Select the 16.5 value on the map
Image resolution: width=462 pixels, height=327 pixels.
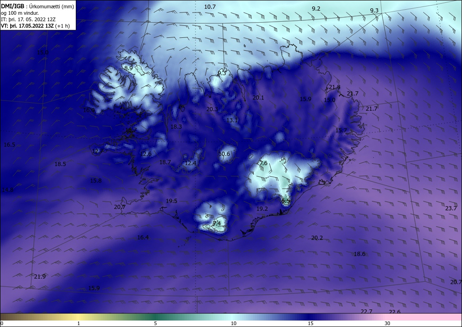click(x=9, y=145)
